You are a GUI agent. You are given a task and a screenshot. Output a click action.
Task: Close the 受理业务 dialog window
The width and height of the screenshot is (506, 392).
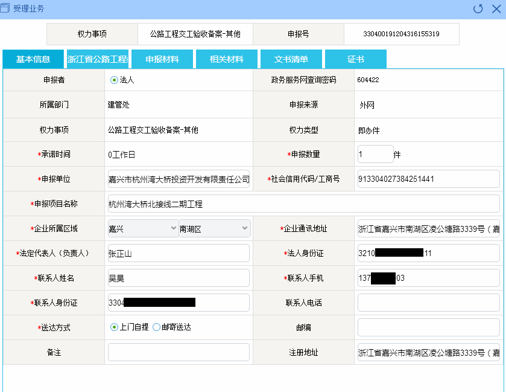[x=496, y=8]
